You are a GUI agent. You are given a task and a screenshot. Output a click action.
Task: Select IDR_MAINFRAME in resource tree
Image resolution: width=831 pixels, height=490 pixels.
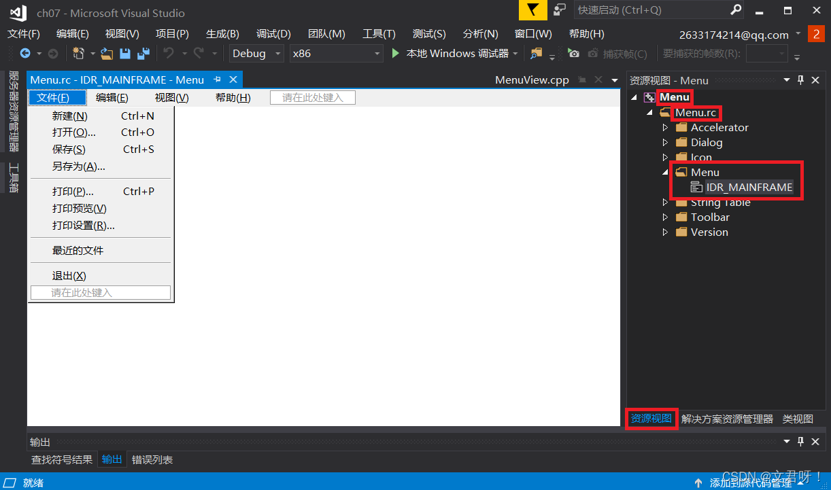click(x=749, y=187)
